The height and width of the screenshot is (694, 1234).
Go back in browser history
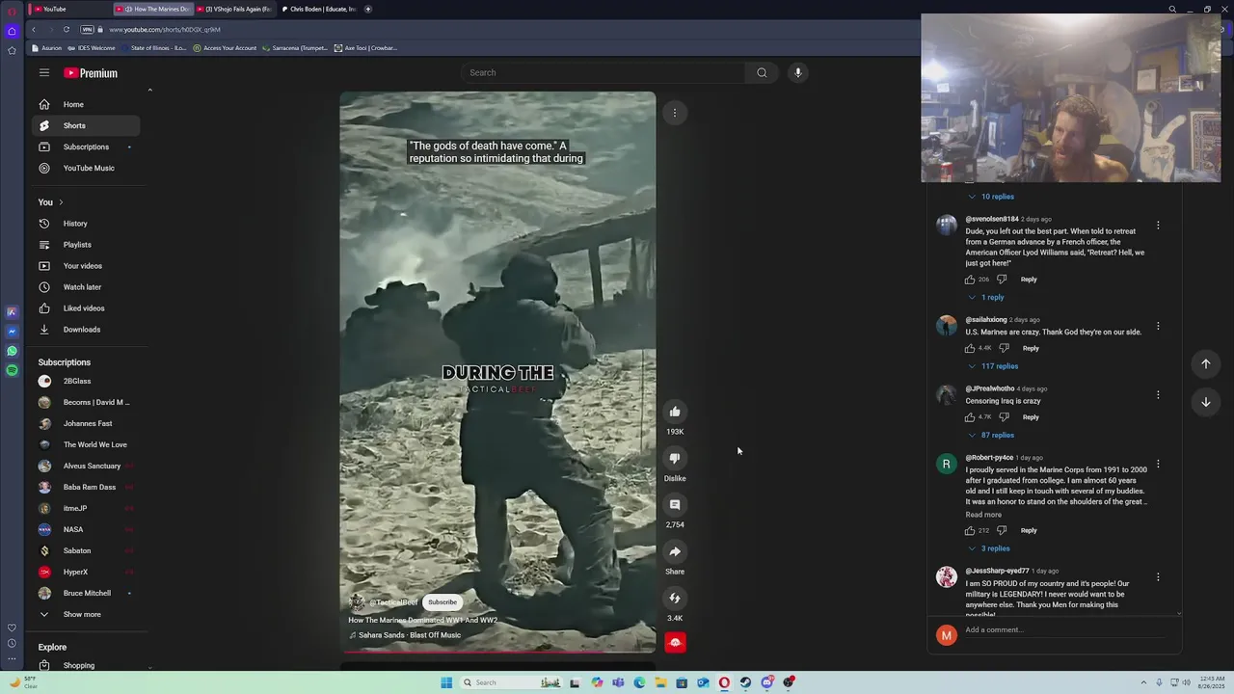coord(33,29)
